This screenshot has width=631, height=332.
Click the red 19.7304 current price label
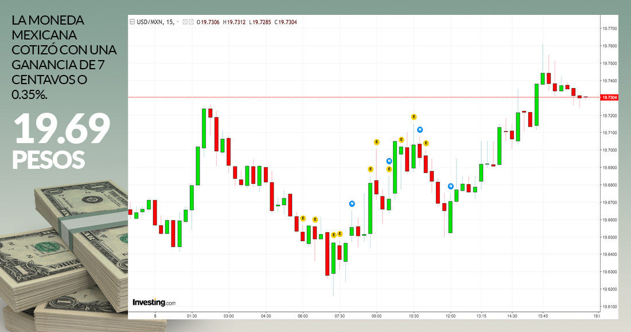[x=609, y=98]
